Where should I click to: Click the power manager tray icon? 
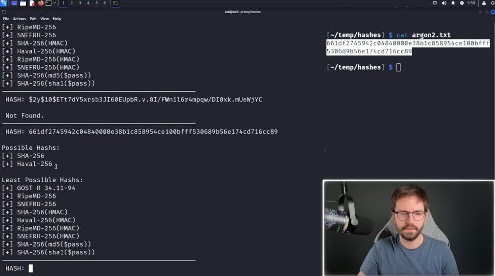pos(462,3)
